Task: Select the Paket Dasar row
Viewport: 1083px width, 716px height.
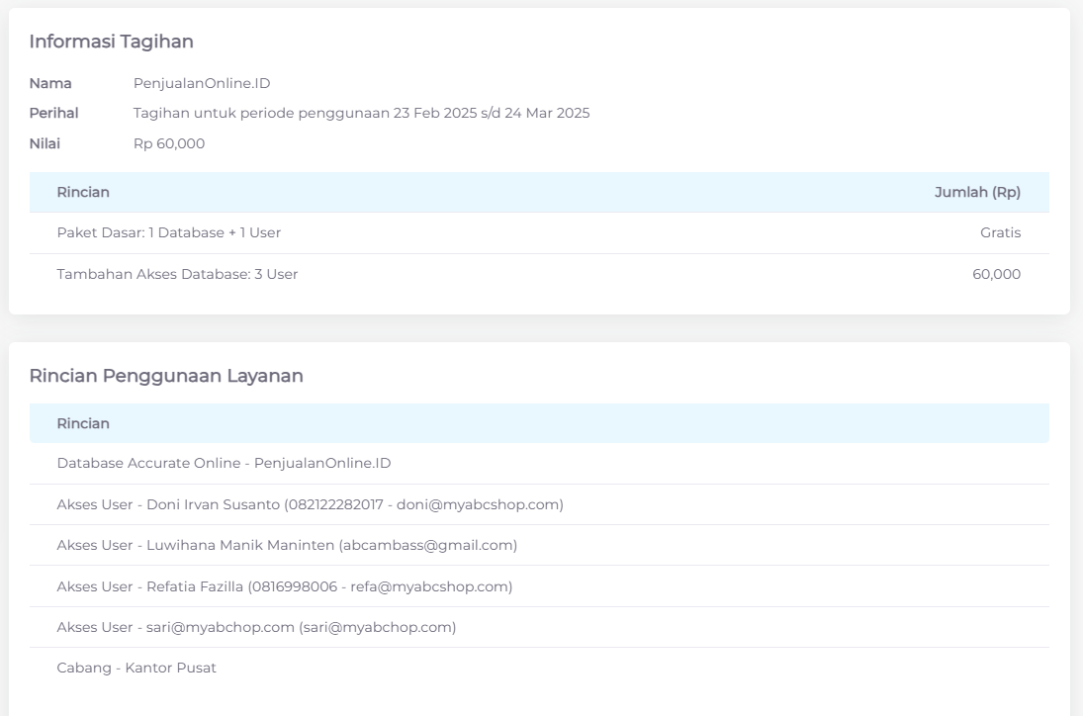Action: pyautogui.click(x=169, y=233)
